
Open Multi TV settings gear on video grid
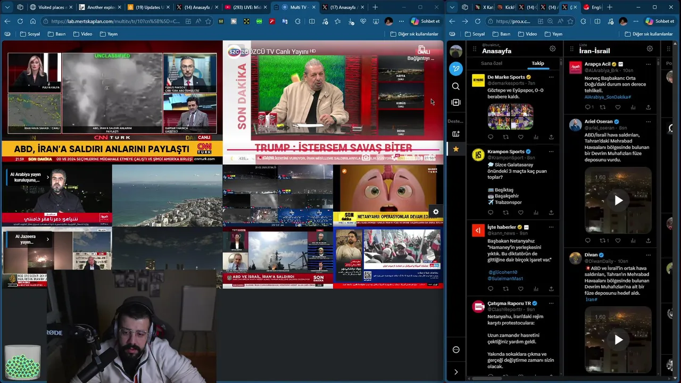click(436, 212)
